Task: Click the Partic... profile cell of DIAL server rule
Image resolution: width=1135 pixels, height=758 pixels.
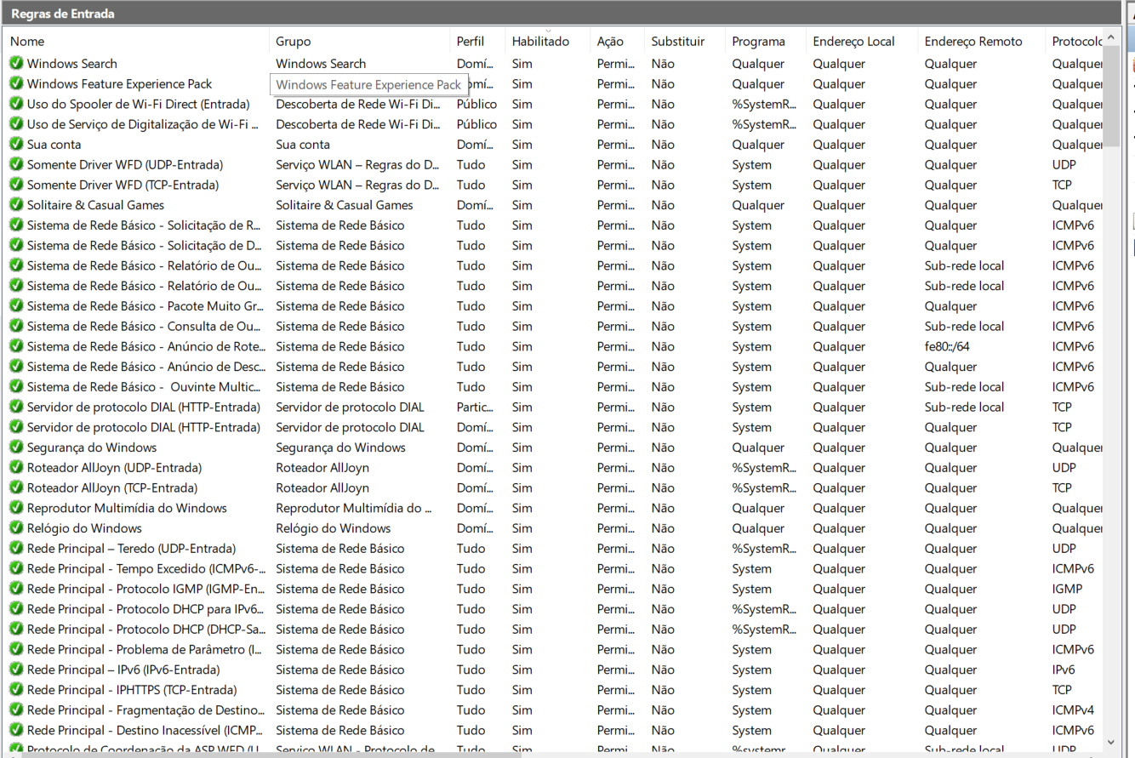Action: (475, 407)
